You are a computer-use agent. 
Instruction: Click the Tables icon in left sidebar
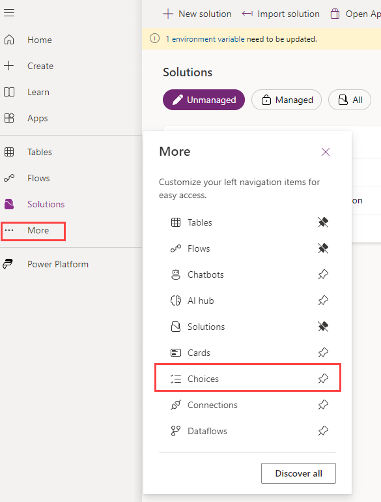(9, 152)
